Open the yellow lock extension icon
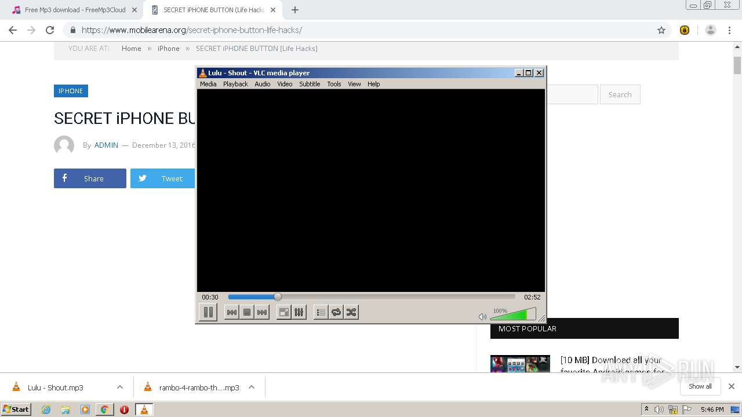Viewport: 742px width, 417px height. (685, 30)
